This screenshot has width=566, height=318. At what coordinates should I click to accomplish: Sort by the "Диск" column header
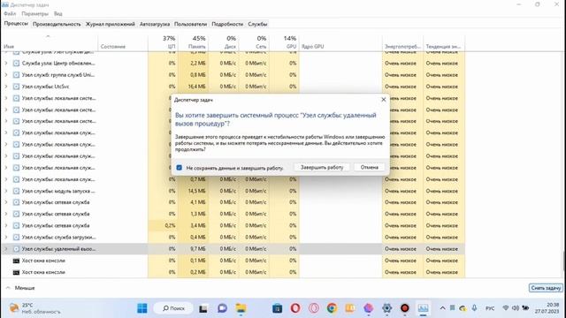pyautogui.click(x=224, y=42)
